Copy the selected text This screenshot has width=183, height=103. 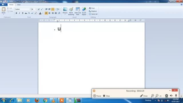click(x=10, y=11)
